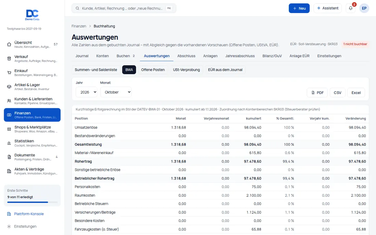Click the Akten & Verträge building icon
This screenshot has width=376, height=235.
click(x=9, y=171)
